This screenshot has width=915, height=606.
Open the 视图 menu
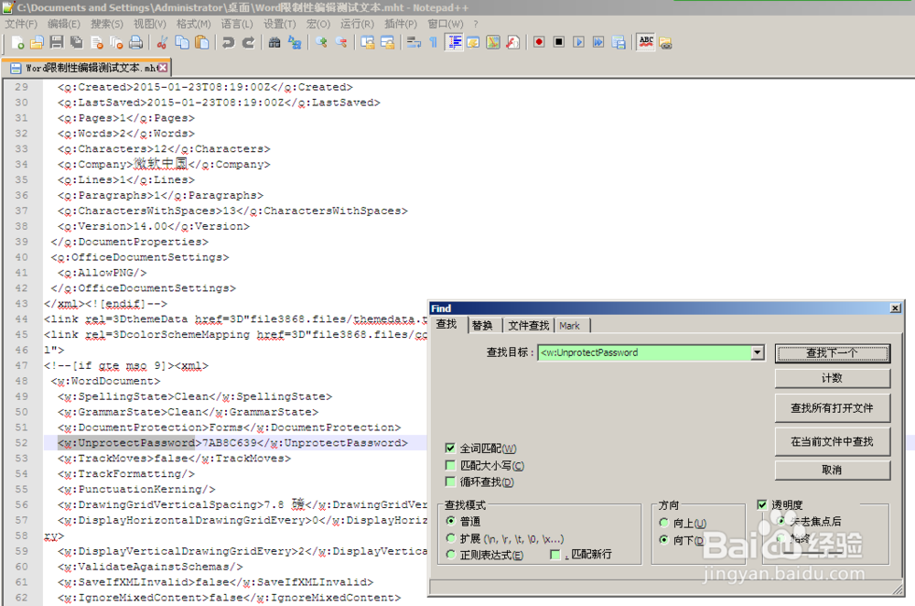pyautogui.click(x=150, y=24)
